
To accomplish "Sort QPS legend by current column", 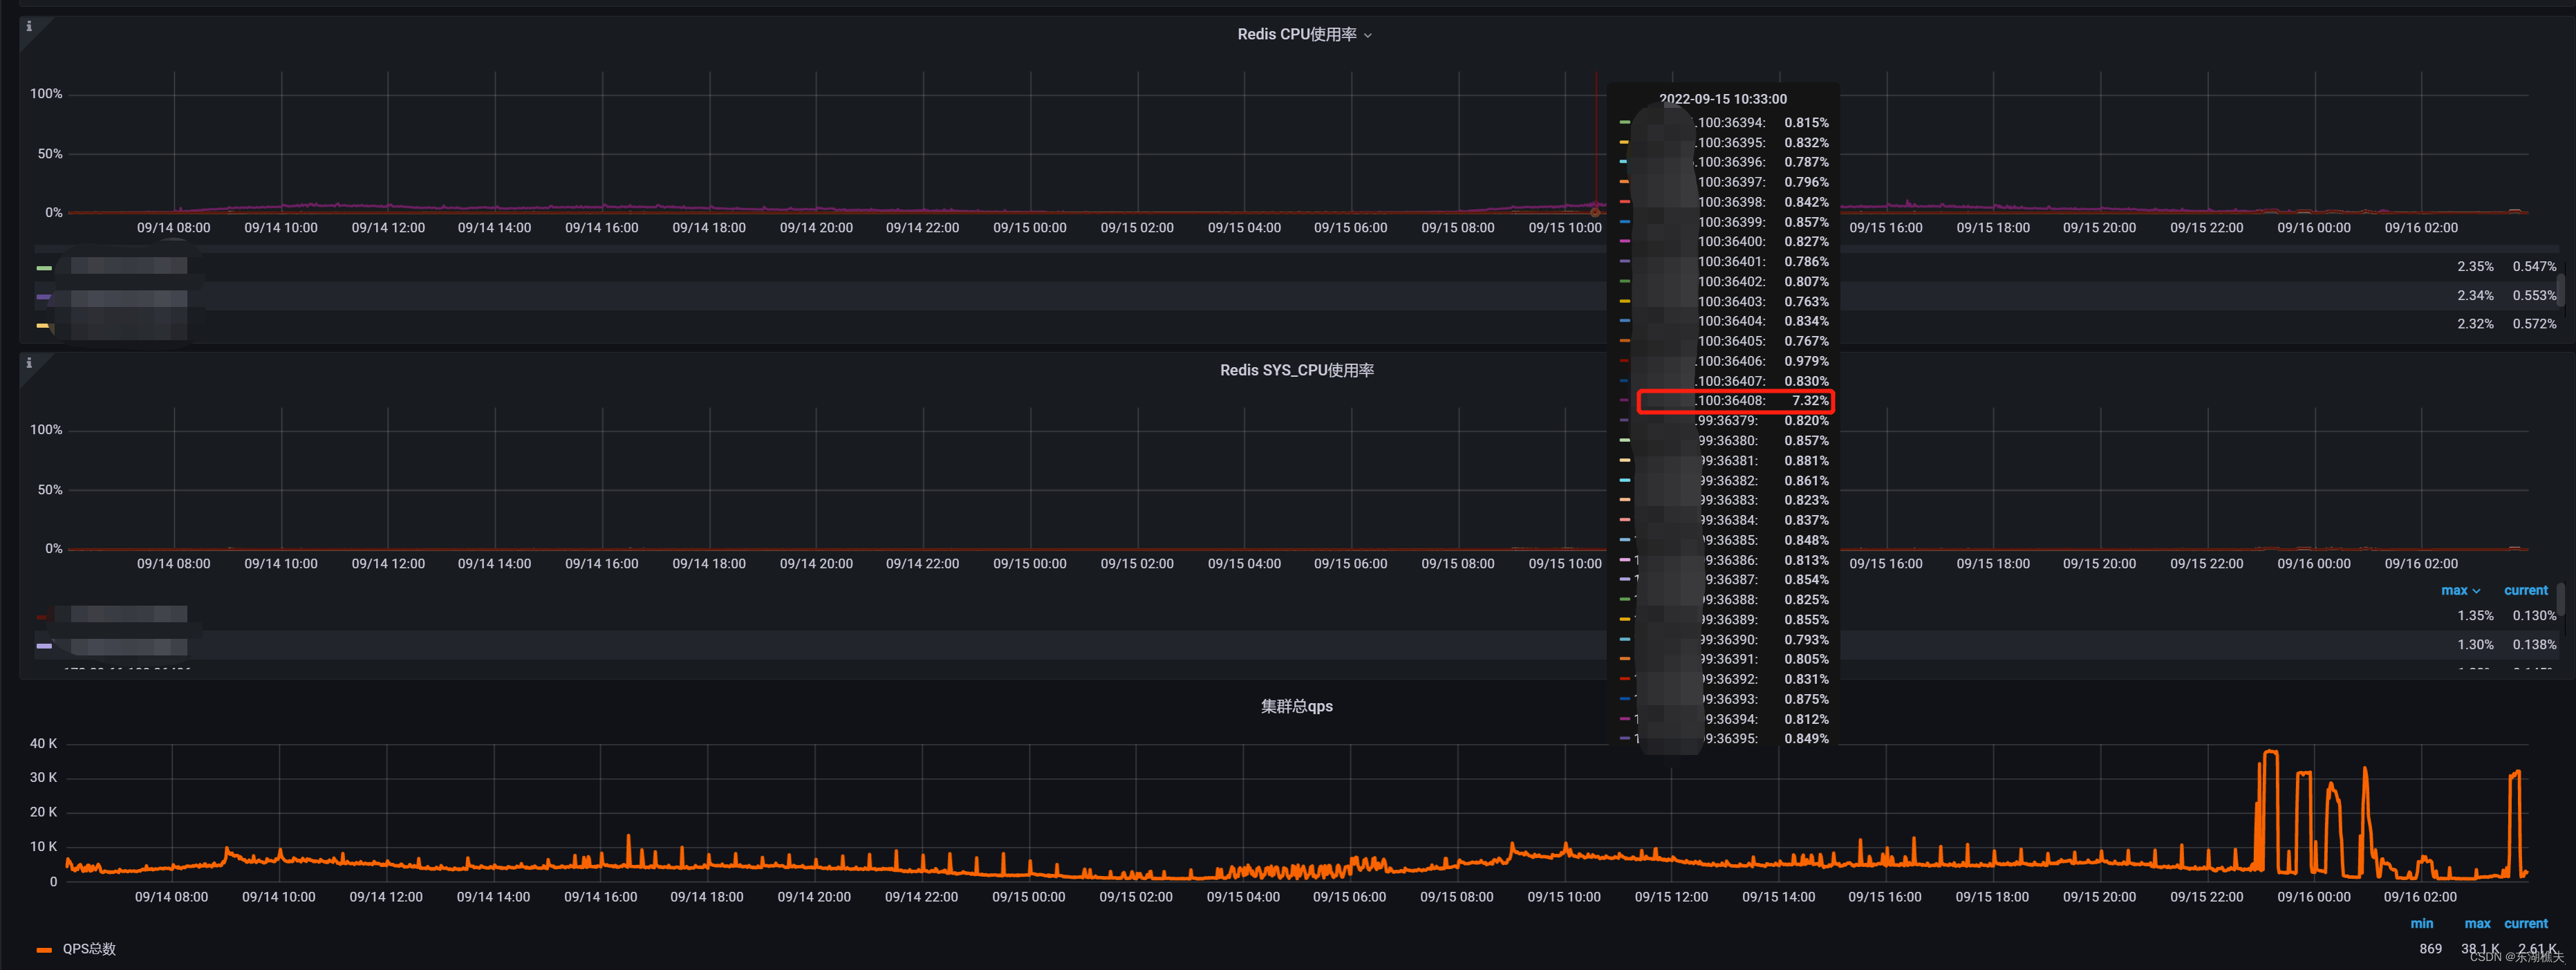I will click(2525, 924).
